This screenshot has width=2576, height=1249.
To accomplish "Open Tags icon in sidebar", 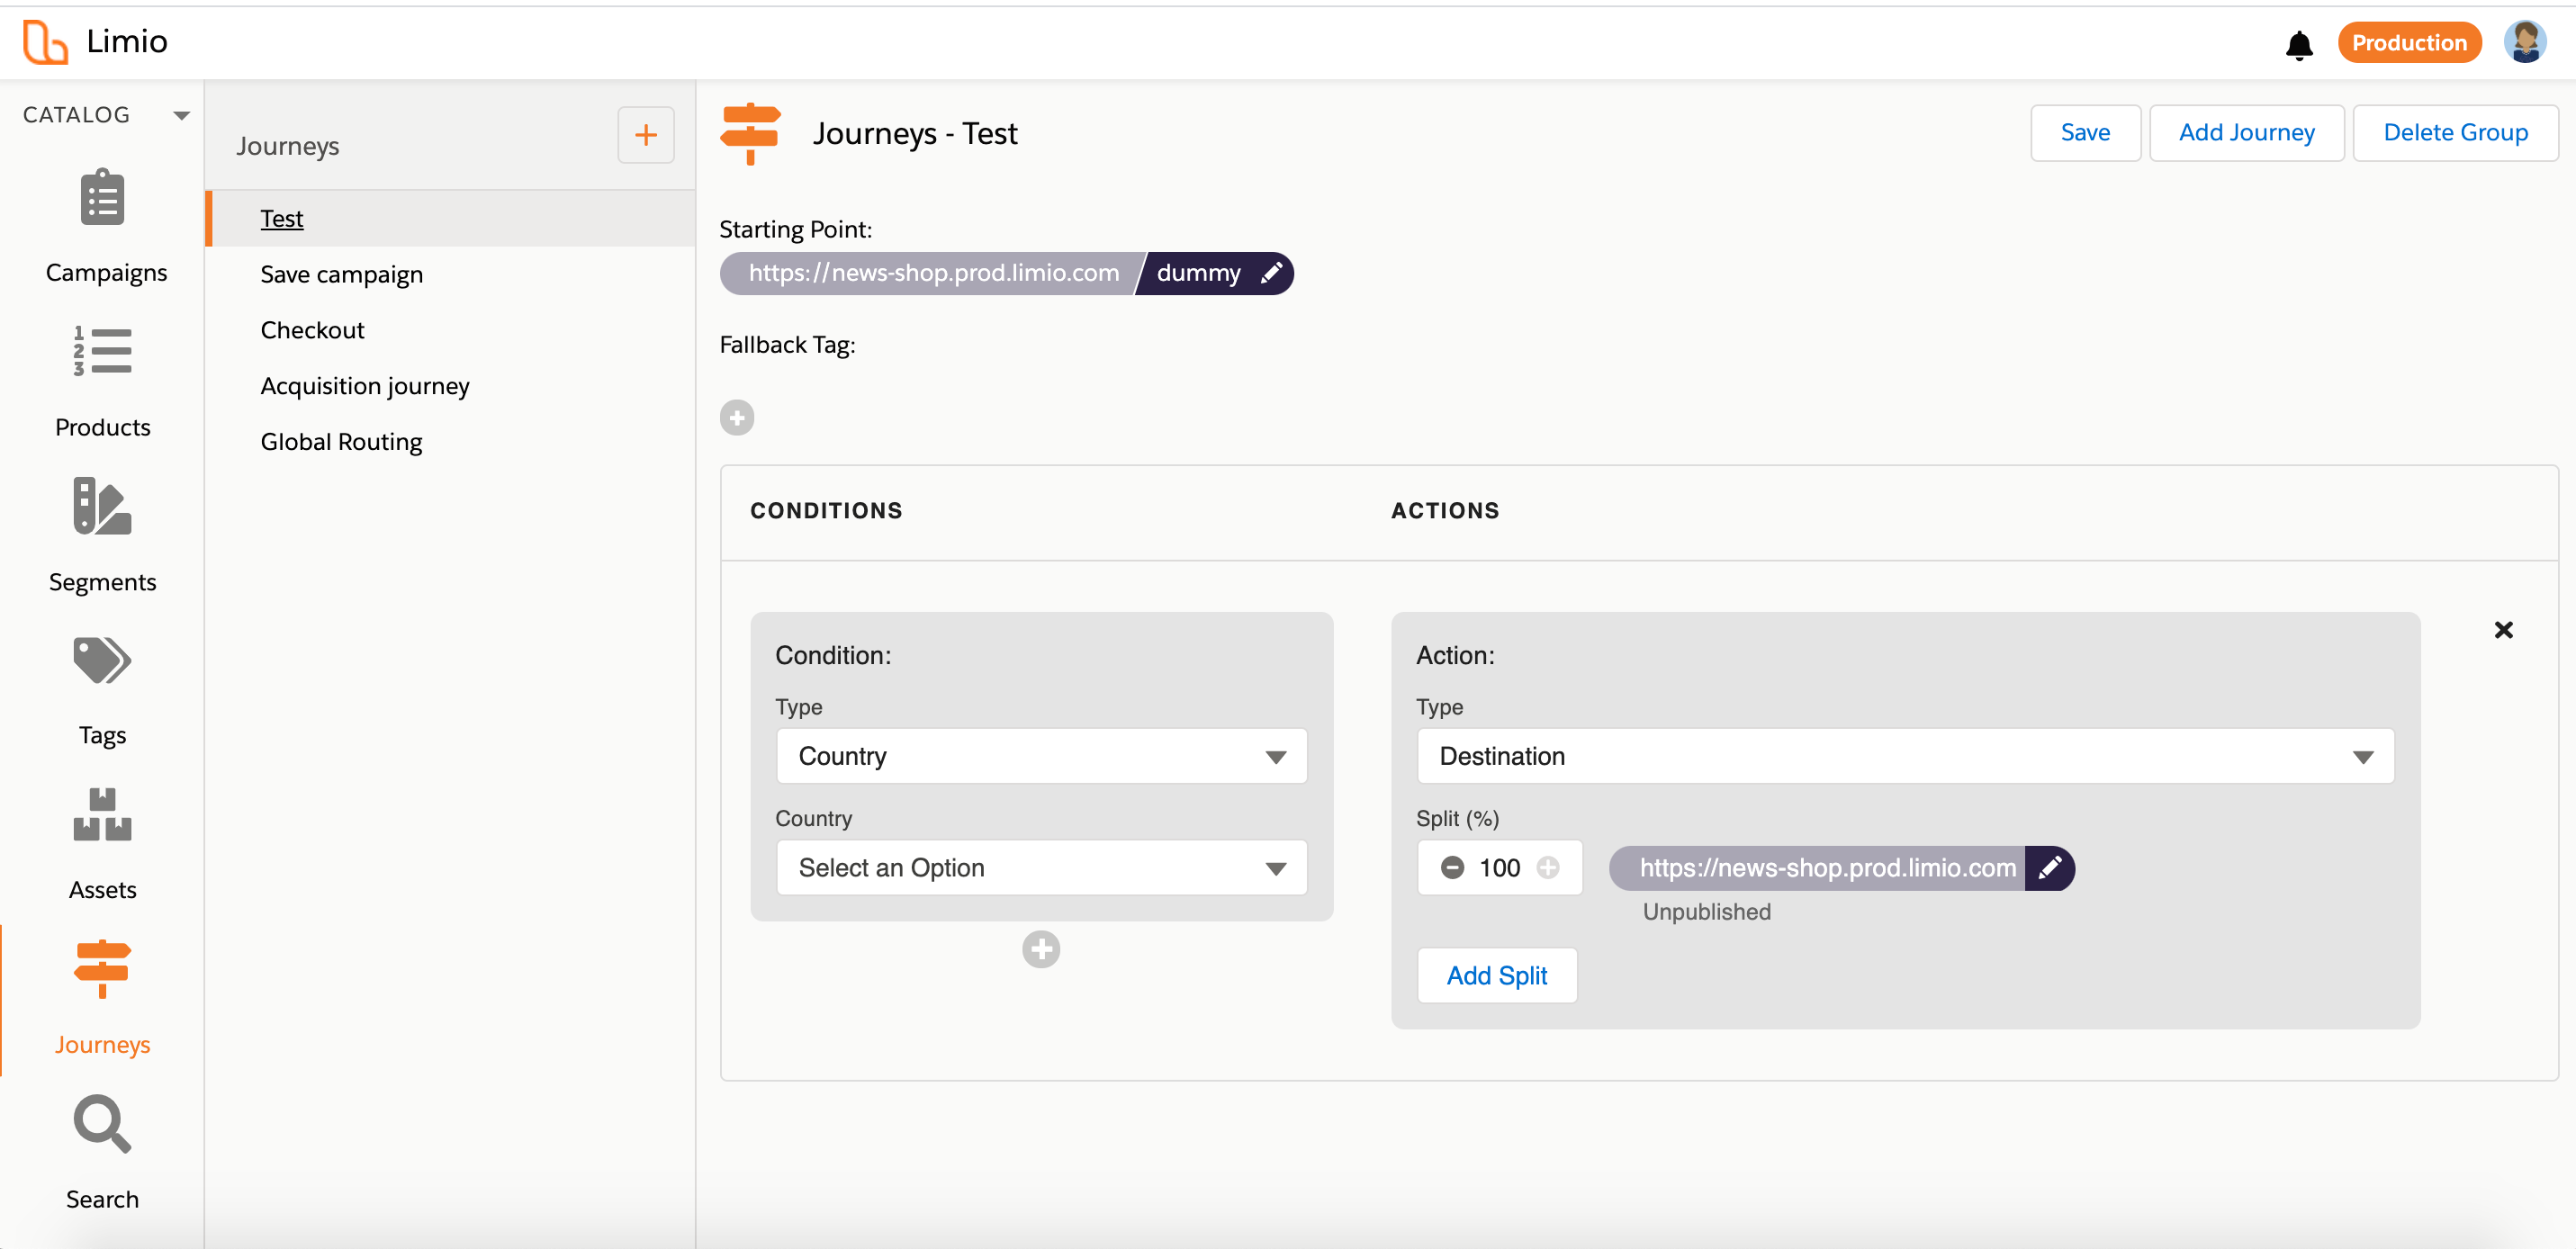I will 102,660.
